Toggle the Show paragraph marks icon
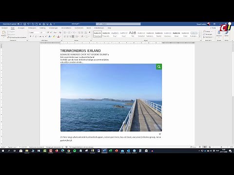Screen dimensions: 234x175 (x=90, y=32)
